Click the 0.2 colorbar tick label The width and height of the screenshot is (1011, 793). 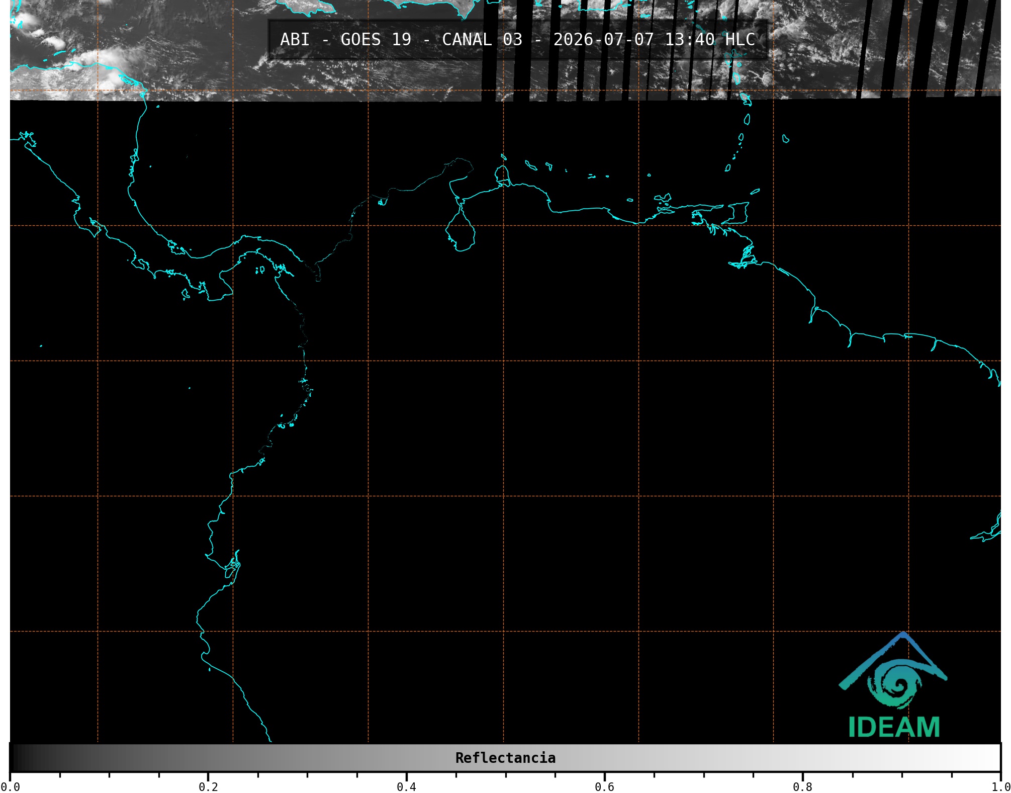point(208,786)
